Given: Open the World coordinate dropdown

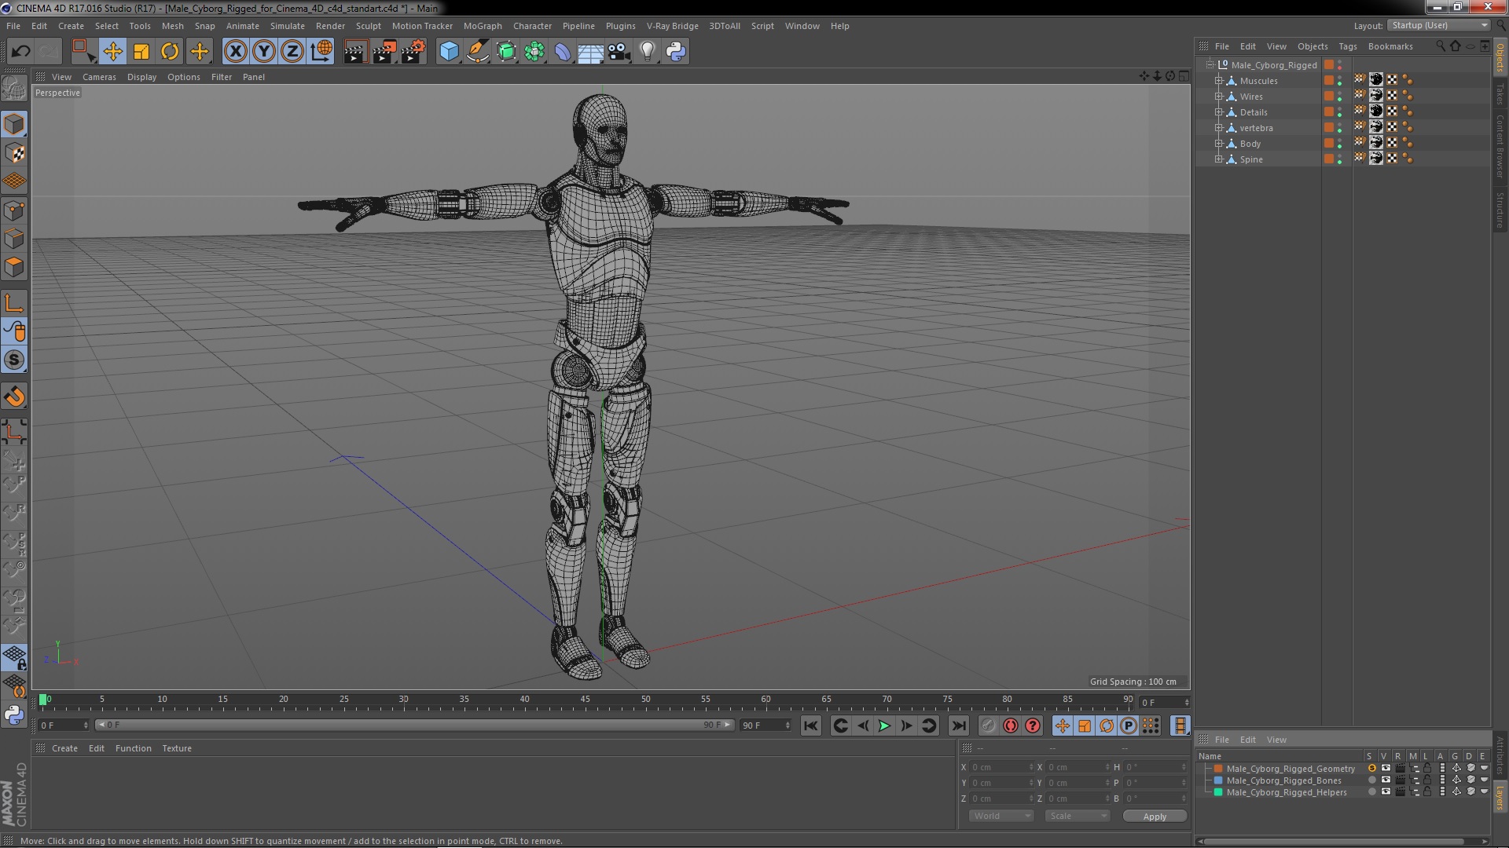Looking at the screenshot, I should [1000, 816].
